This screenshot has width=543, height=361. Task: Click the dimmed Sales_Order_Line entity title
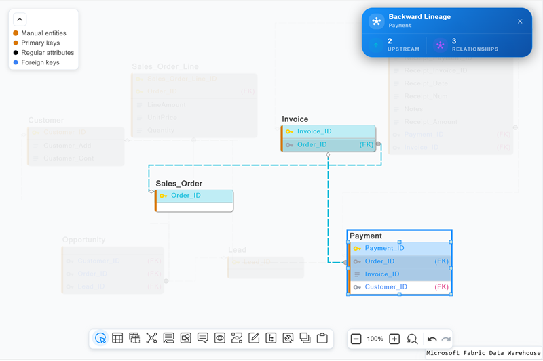(165, 66)
